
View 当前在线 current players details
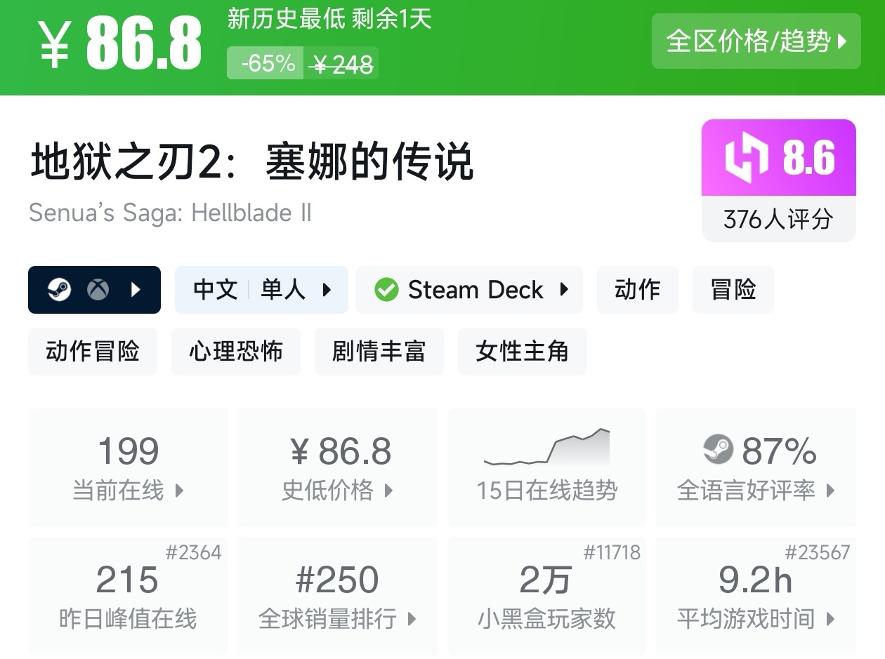point(128,468)
